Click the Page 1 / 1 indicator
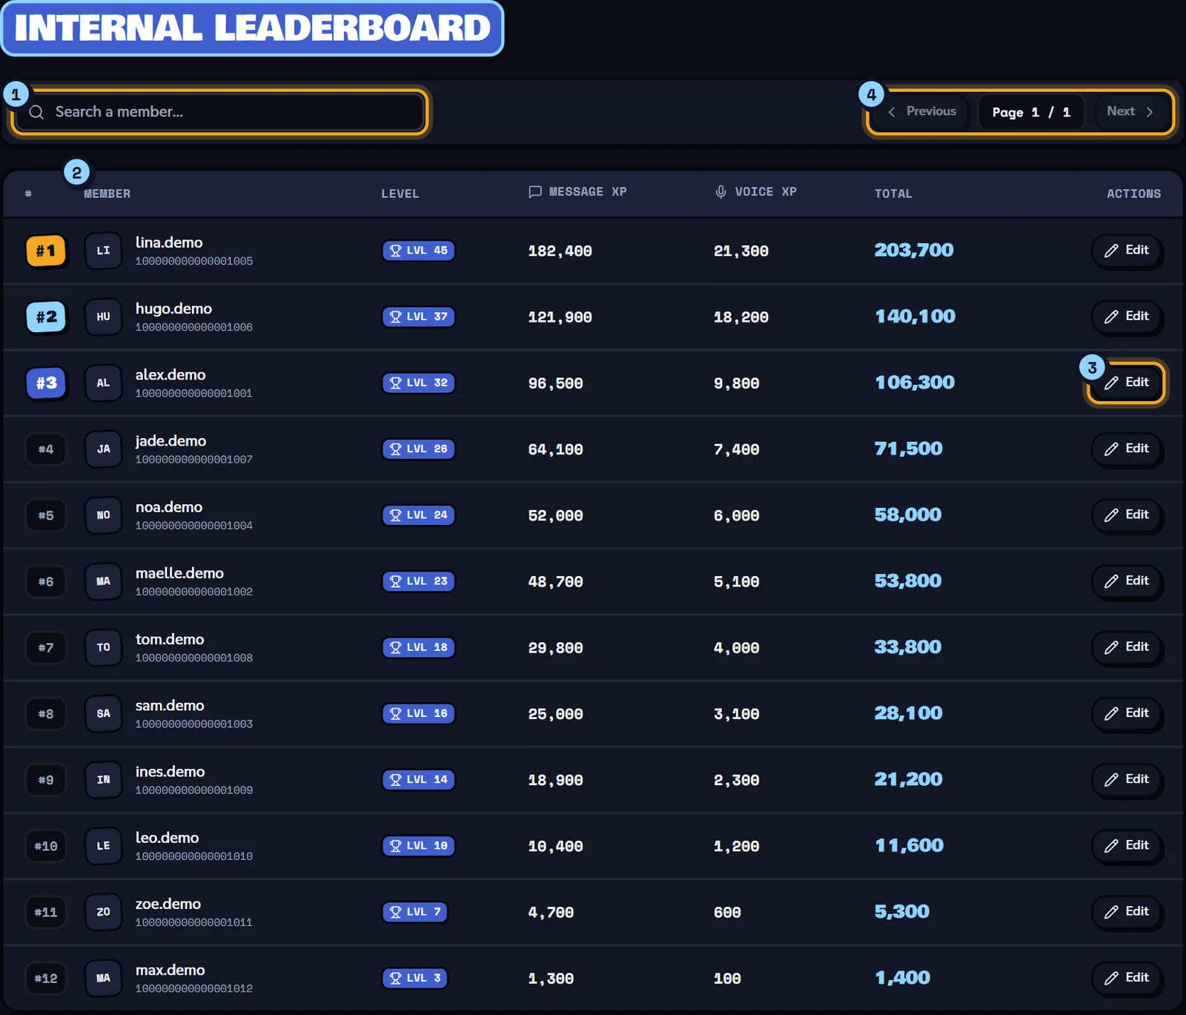This screenshot has height=1015, width=1186. pos(1031,112)
